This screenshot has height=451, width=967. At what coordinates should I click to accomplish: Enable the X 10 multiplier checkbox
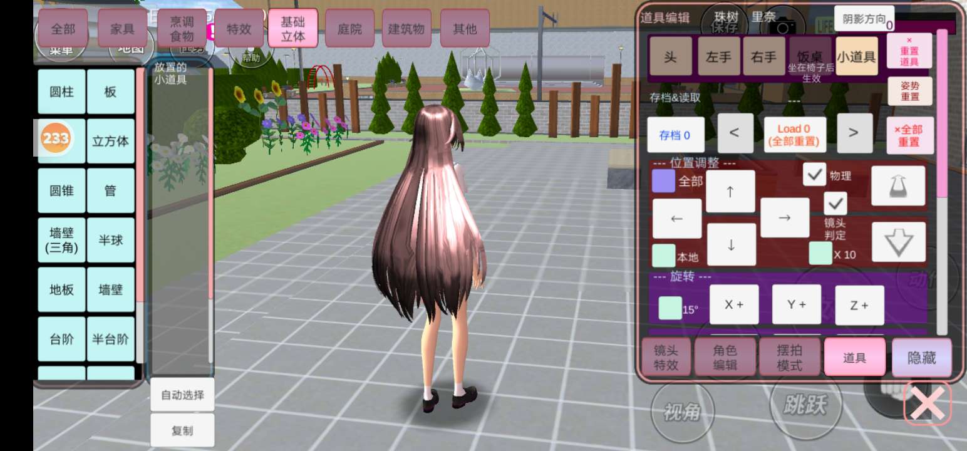(820, 253)
